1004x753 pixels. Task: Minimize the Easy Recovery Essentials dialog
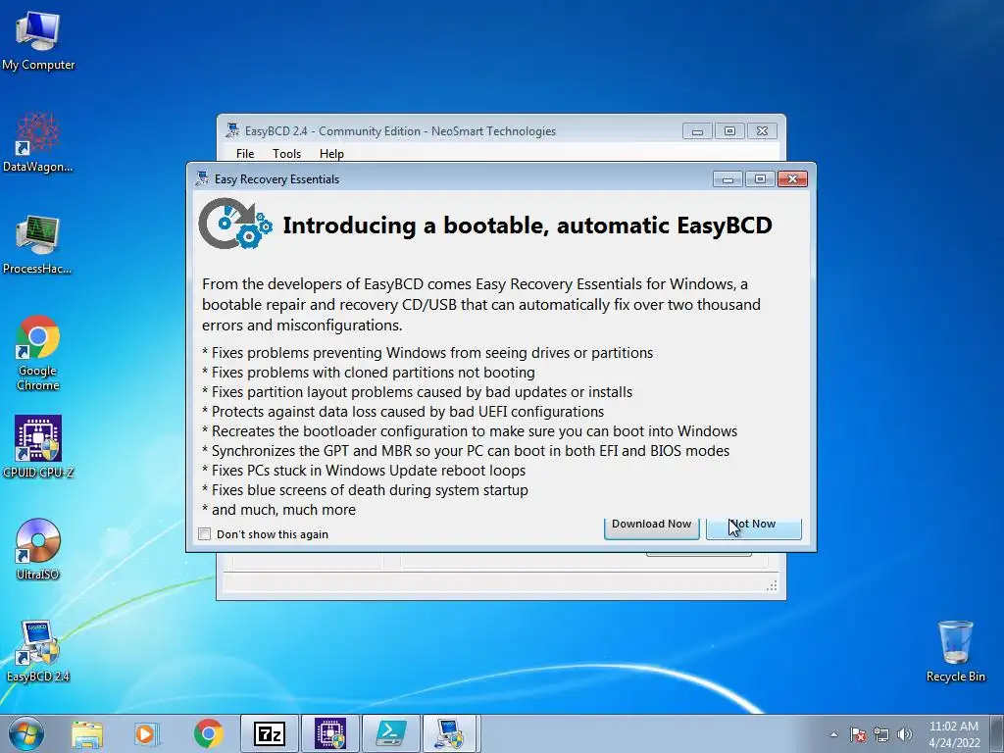point(728,179)
